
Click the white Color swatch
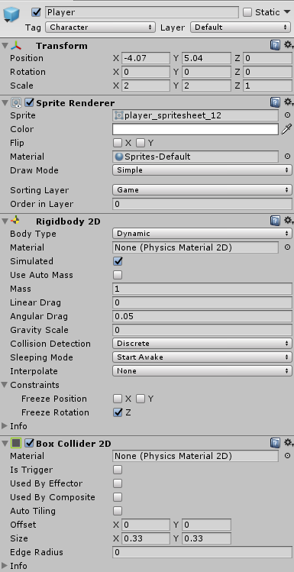195,129
